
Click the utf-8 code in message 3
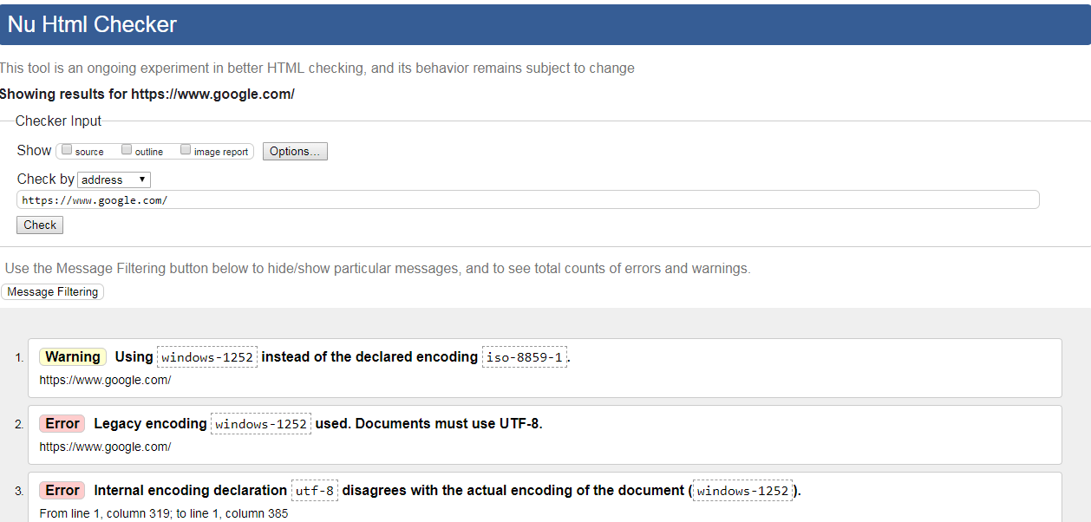point(314,491)
